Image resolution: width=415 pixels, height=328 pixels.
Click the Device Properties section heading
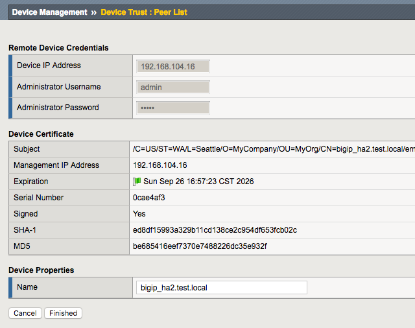tap(41, 270)
